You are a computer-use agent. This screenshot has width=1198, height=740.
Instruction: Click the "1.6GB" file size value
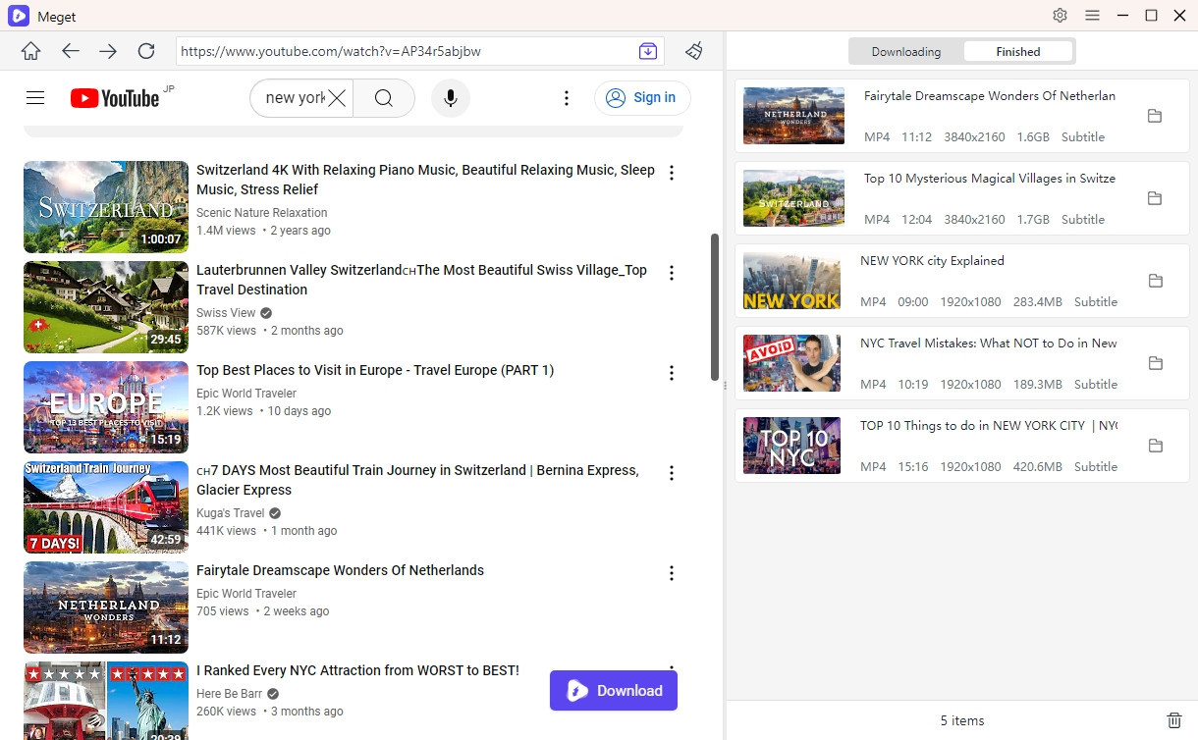pyautogui.click(x=1033, y=136)
